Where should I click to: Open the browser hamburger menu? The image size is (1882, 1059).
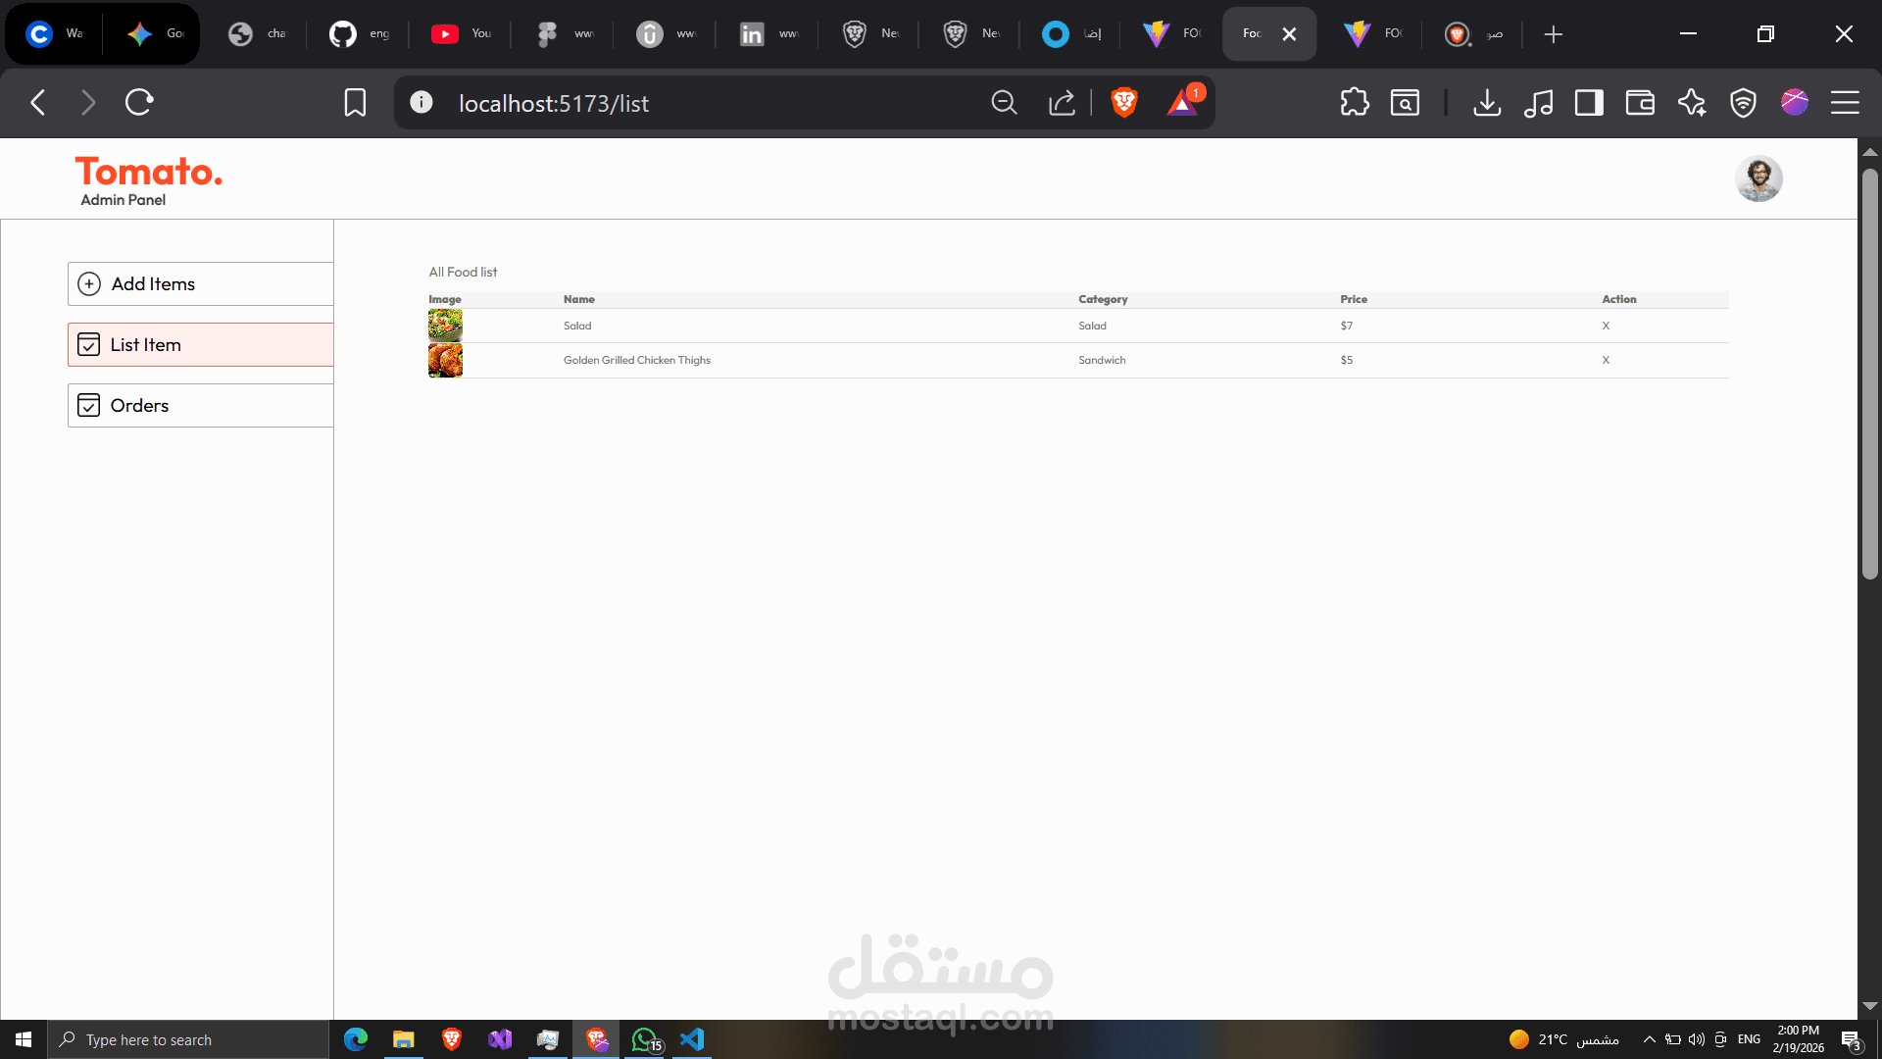click(1845, 103)
